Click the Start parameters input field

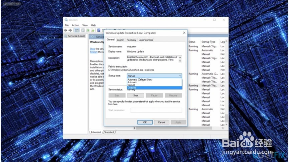(156, 110)
